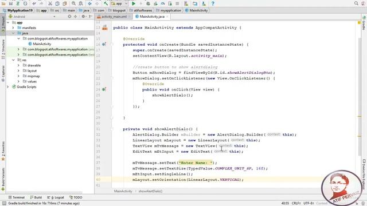This screenshot has height=206, width=367.
Task: Click the Hide project panel icon
Action: pos(91,17)
